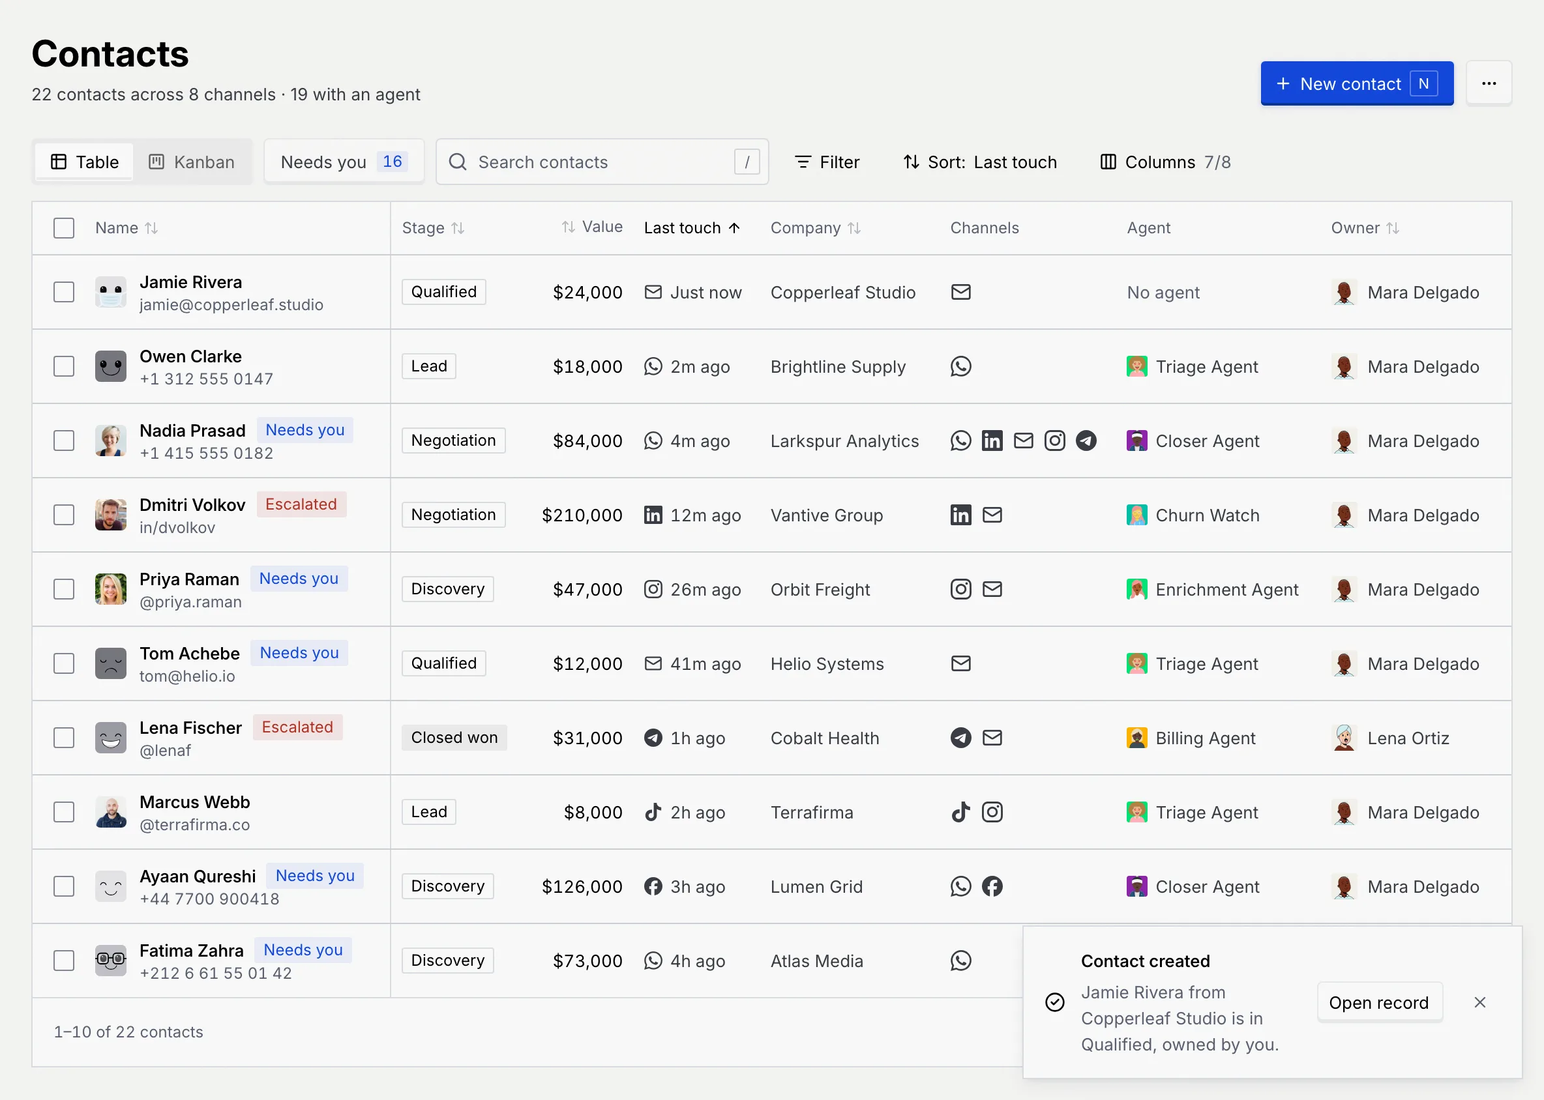This screenshot has width=1544, height=1100.
Task: Click the Billing Agent avatar icon
Action: click(x=1136, y=738)
